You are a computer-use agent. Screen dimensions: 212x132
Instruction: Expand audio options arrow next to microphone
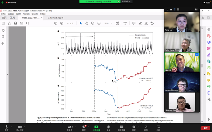pos(12,127)
